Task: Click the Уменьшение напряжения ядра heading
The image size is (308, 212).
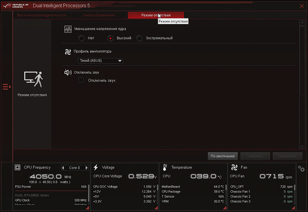Action: pyautogui.click(x=100, y=29)
